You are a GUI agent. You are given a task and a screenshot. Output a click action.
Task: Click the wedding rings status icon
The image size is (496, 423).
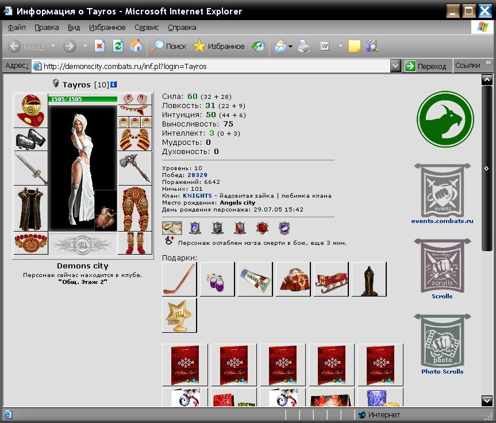172,228
